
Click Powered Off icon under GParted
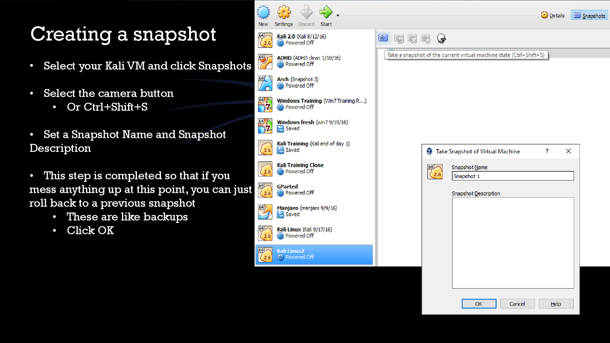point(280,193)
